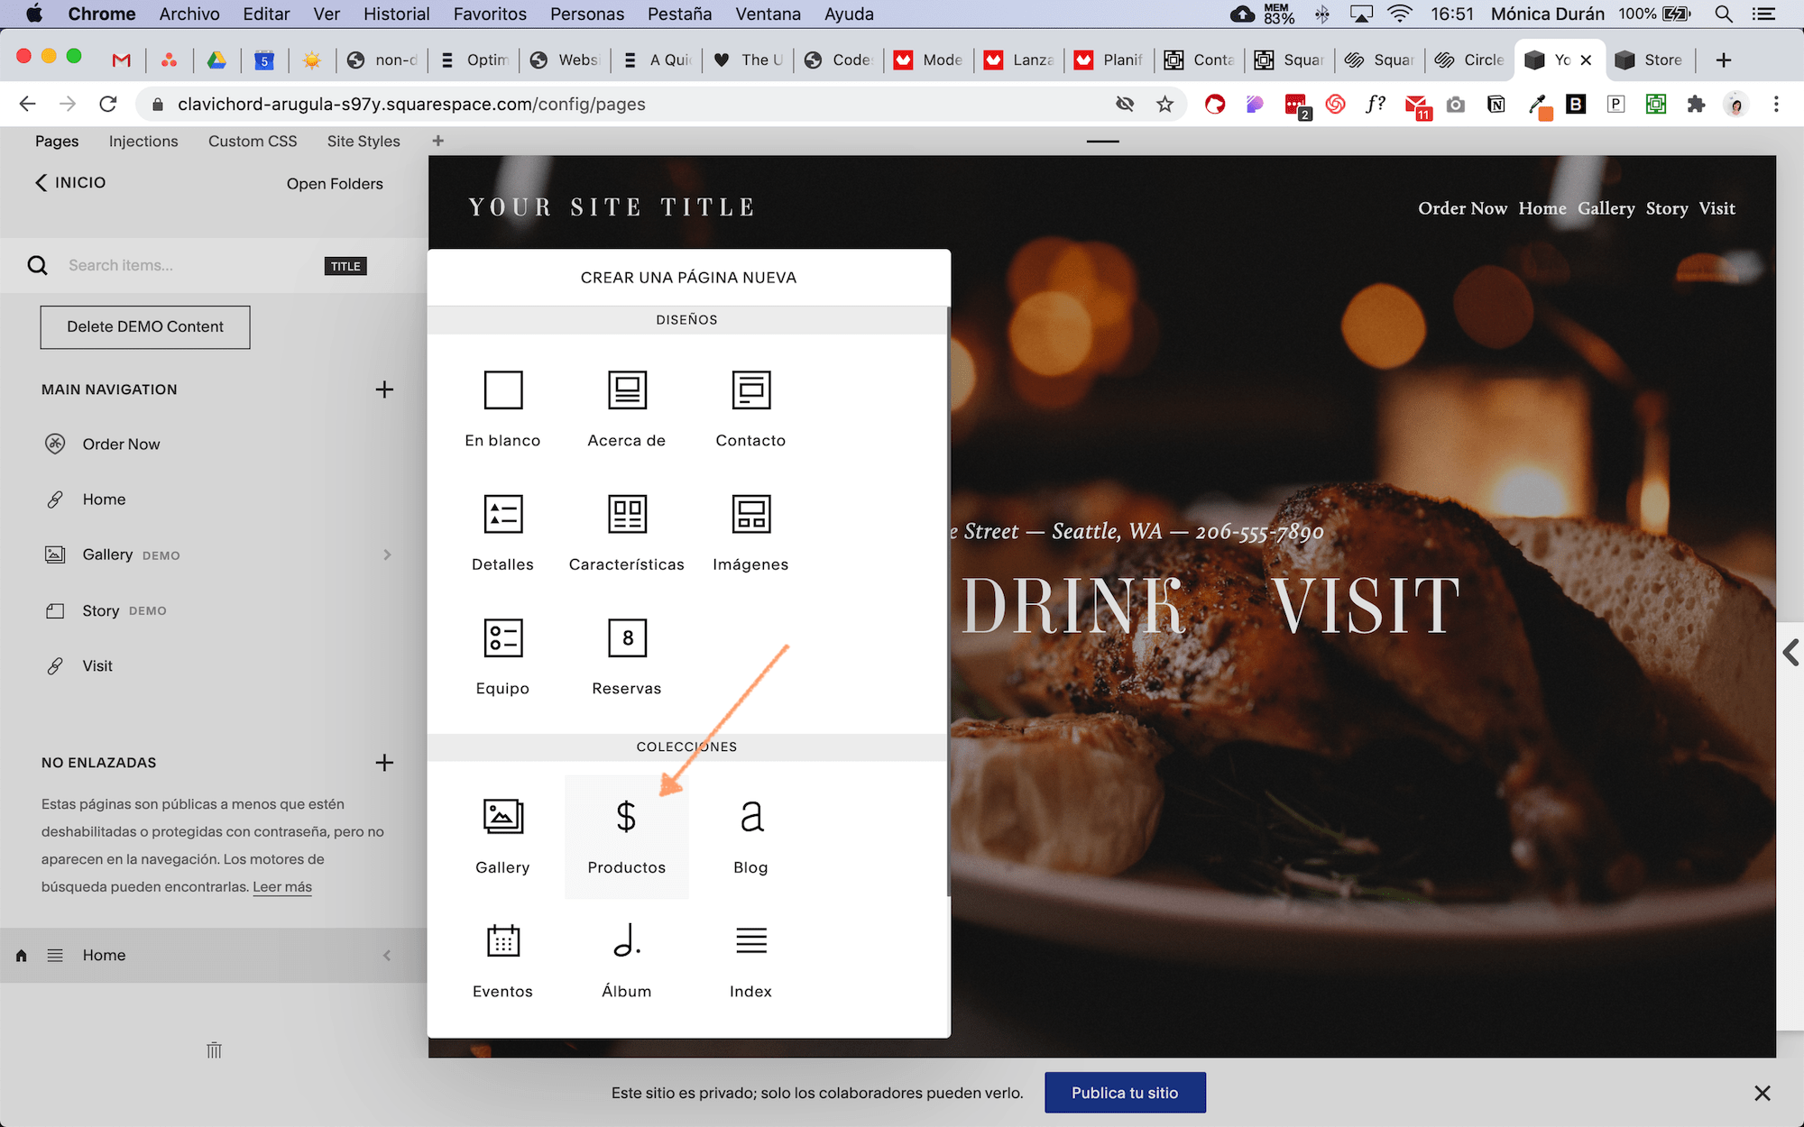Add a page to Main Navigation
Image resolution: width=1804 pixels, height=1127 pixels.
point(384,389)
